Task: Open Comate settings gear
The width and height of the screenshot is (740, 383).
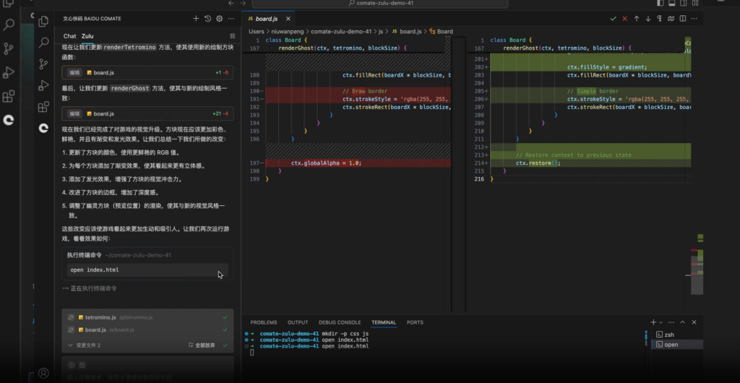Action: click(x=220, y=18)
